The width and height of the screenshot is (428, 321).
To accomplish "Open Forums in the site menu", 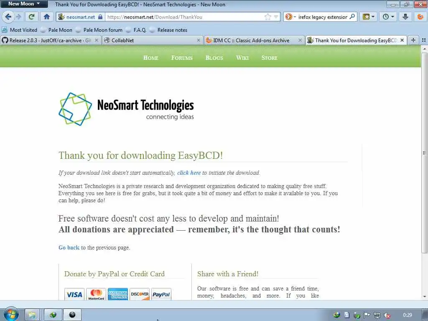I will (x=182, y=58).
